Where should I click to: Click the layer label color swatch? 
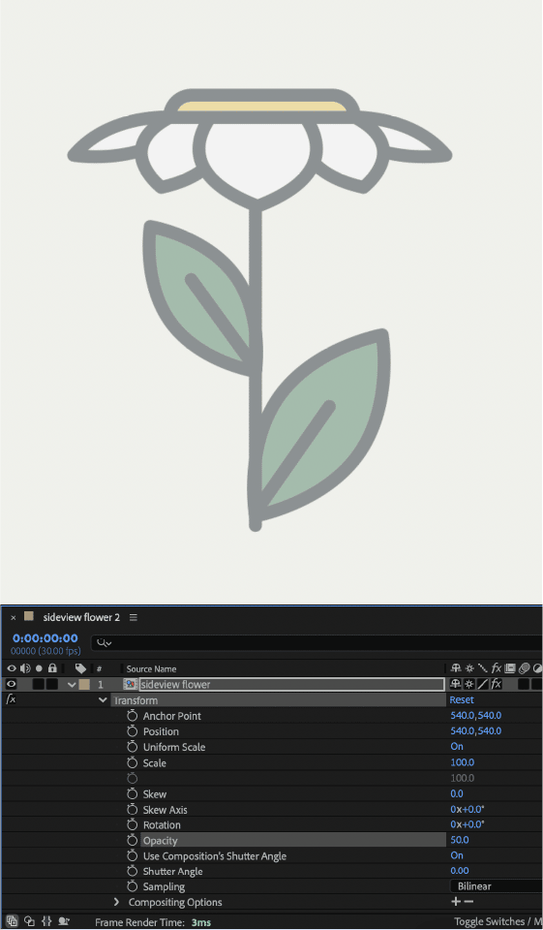[x=84, y=684]
